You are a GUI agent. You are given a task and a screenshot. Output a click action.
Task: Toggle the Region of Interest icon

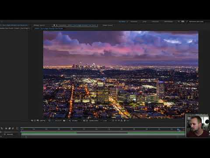(84, 121)
